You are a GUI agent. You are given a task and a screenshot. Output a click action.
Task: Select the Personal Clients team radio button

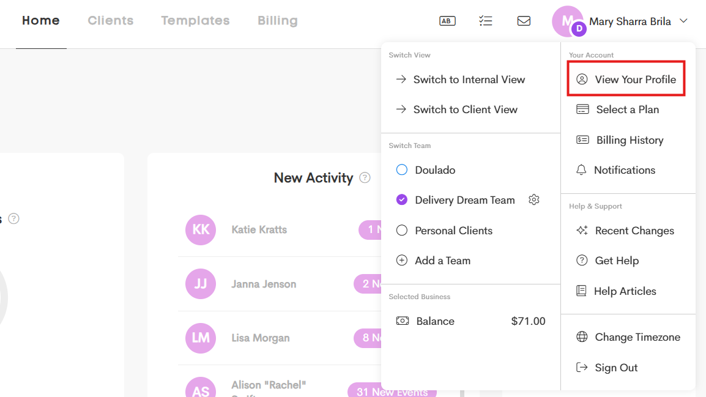(401, 231)
